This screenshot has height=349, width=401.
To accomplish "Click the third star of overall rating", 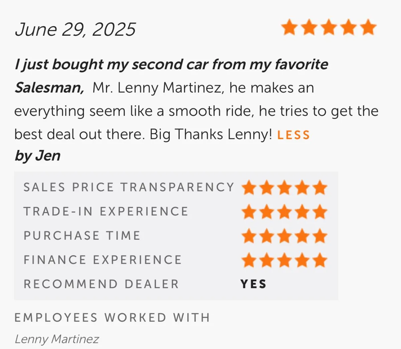I will coord(329,27).
